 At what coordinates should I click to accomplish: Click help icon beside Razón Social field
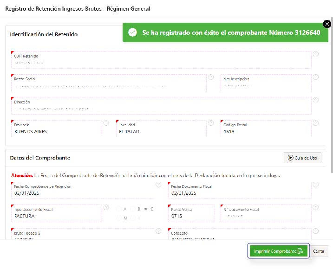point(211,77)
